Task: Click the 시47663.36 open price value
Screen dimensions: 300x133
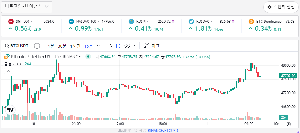Action: point(106,57)
